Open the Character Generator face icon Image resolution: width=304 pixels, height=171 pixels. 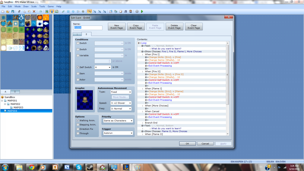click(x=130, y=11)
